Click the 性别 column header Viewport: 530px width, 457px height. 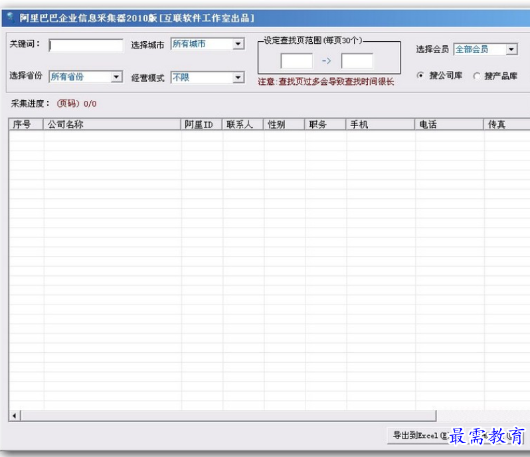tap(284, 125)
